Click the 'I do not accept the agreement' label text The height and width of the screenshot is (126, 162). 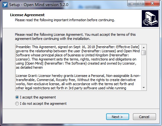tap(43, 104)
